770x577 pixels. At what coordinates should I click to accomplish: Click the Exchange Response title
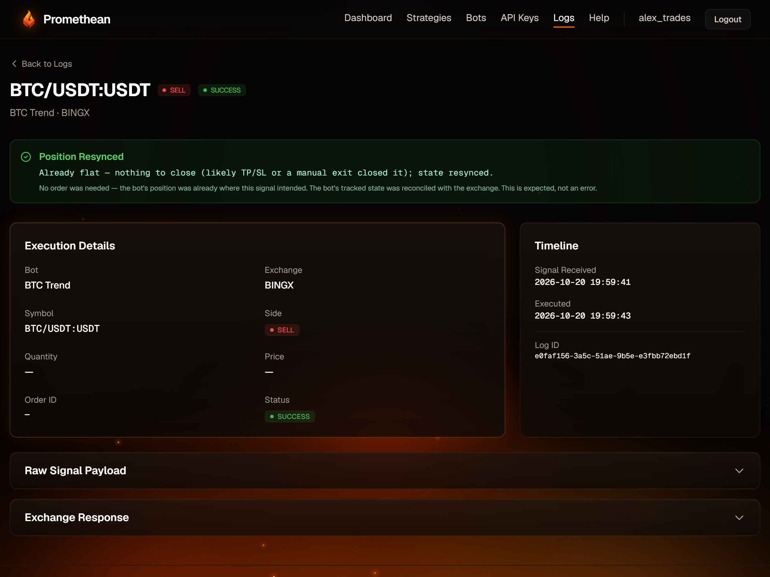coord(77,517)
